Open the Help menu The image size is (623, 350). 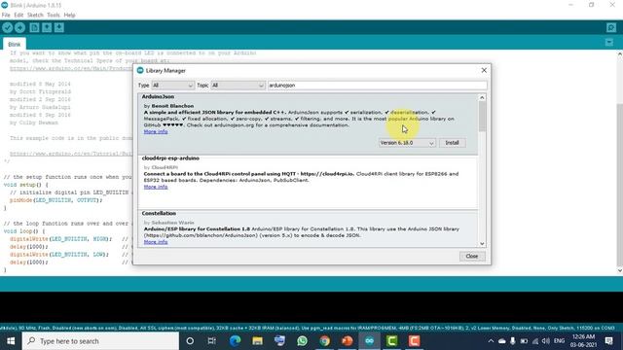(69, 16)
